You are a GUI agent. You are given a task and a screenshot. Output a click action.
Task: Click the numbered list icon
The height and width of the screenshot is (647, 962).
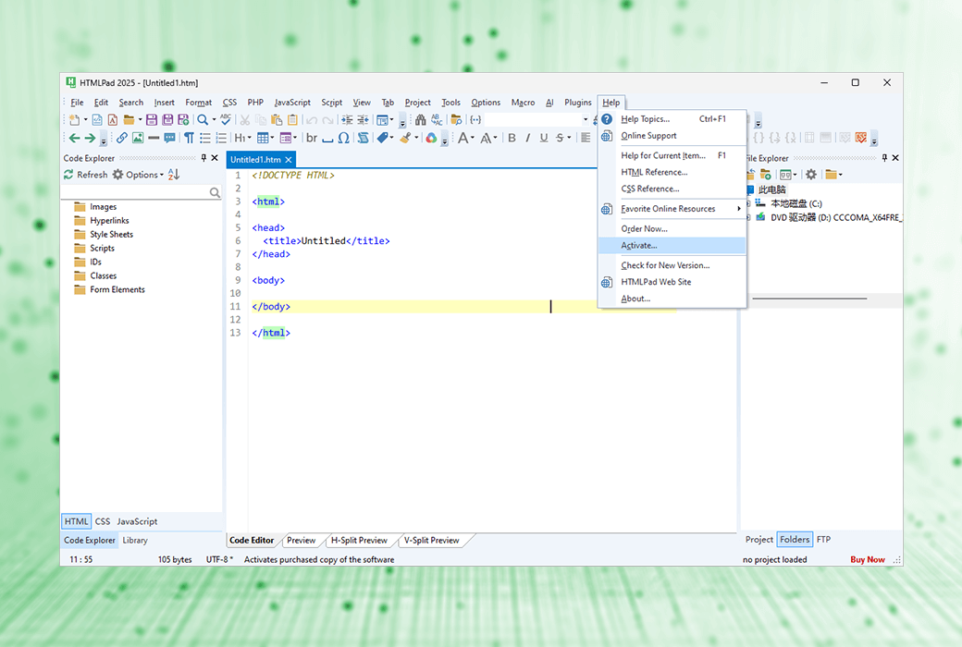[221, 138]
